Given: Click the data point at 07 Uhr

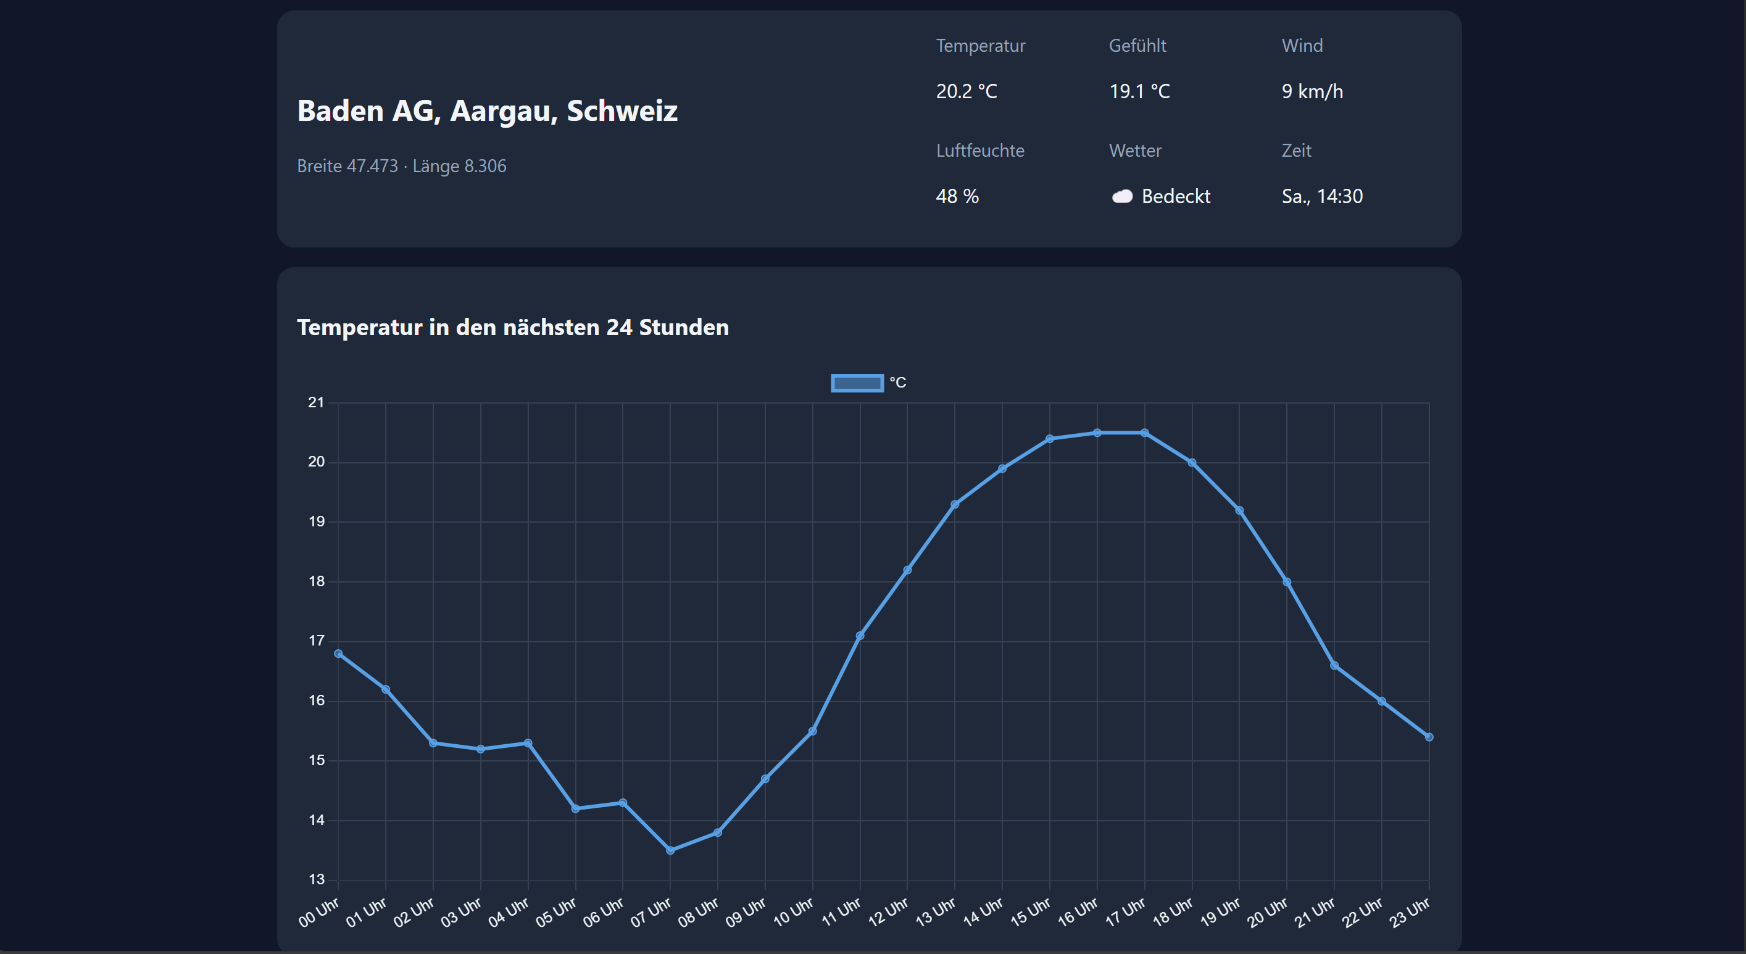Looking at the screenshot, I should point(670,850).
